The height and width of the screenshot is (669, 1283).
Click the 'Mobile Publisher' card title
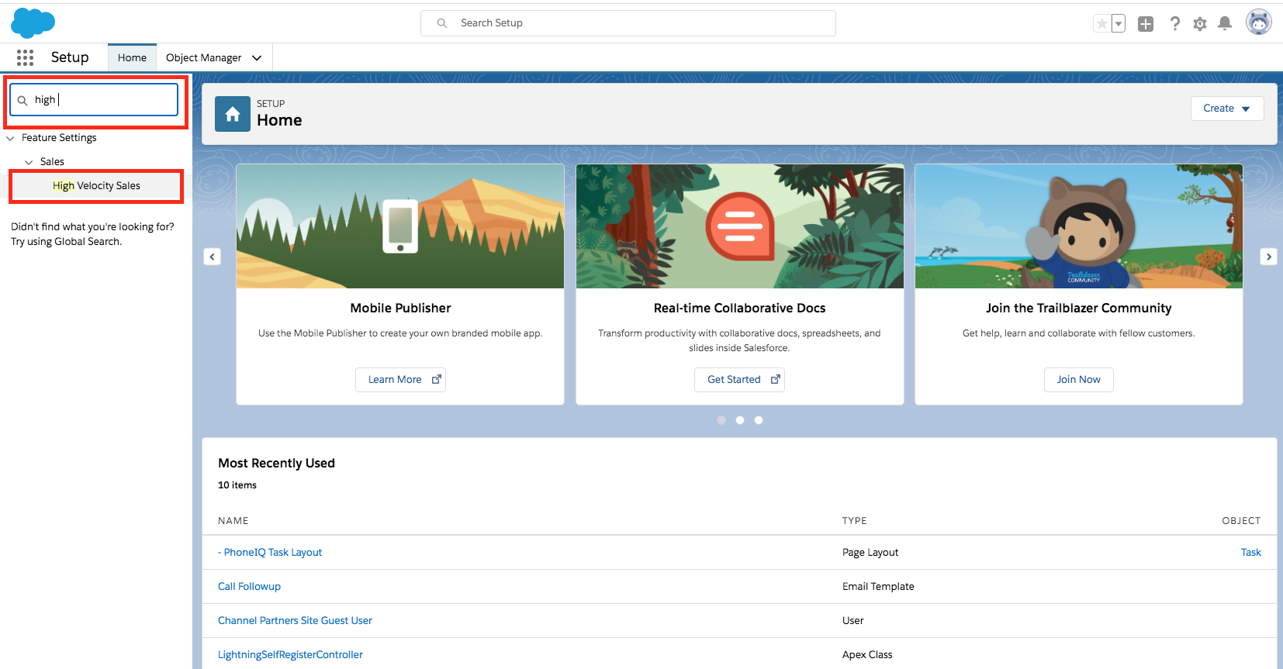tap(400, 308)
